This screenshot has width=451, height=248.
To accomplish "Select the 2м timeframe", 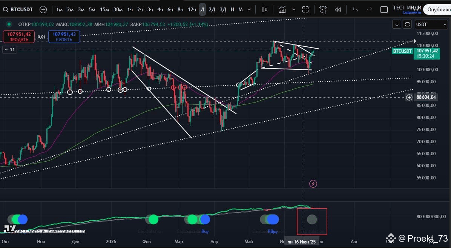I will coord(70,10).
